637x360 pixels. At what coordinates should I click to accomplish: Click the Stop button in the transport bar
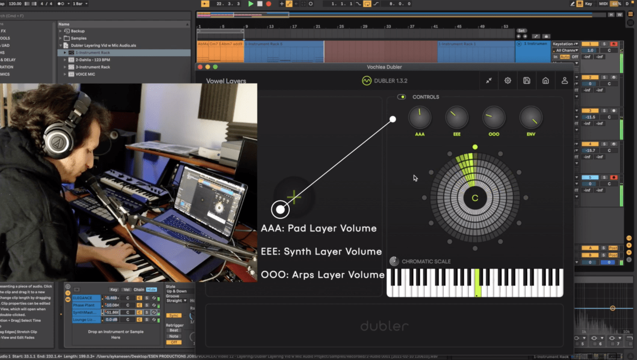click(x=260, y=4)
